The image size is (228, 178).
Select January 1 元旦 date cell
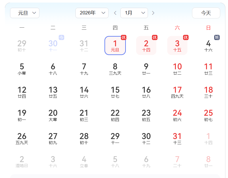point(115,46)
